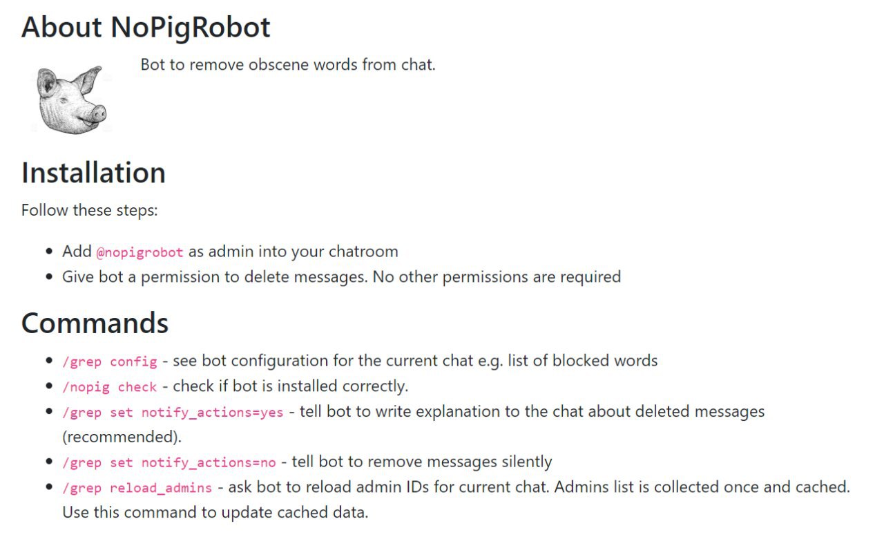The image size is (884, 537).
Task: Click 'No other permissions are required' text
Action: point(497,277)
